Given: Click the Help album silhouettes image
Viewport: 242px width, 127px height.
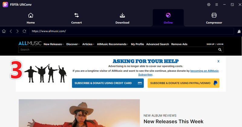Looking at the screenshot, I should 45,73.
